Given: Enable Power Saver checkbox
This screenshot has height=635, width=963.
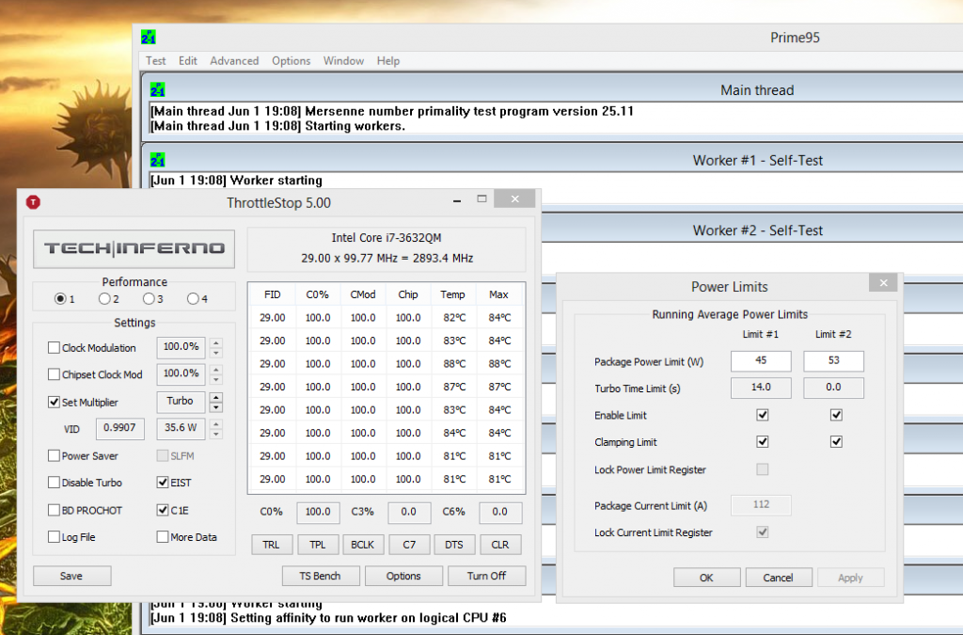Looking at the screenshot, I should [54, 455].
